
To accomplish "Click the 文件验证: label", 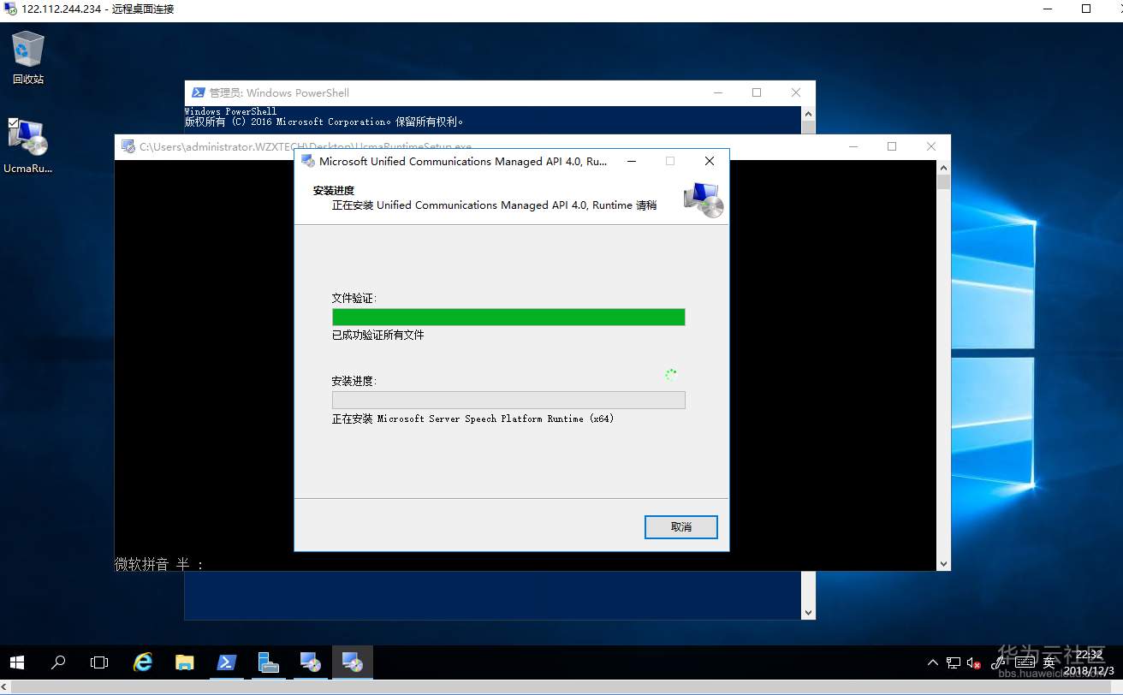I will 354,299.
